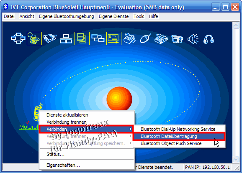The width and height of the screenshot is (242, 173).
Task: Click the Bluetooth mouse HID icon
Action: tap(145, 38)
